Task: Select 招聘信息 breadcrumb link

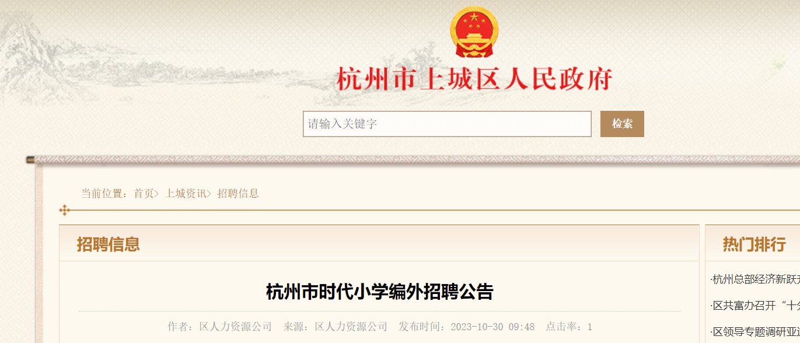Action: click(x=238, y=194)
